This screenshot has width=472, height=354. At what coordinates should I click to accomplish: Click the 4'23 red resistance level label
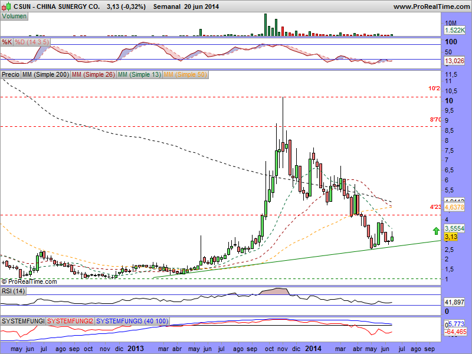click(435, 207)
